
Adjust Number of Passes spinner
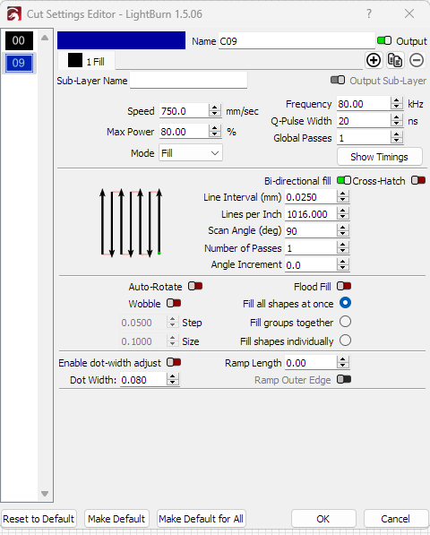343,247
